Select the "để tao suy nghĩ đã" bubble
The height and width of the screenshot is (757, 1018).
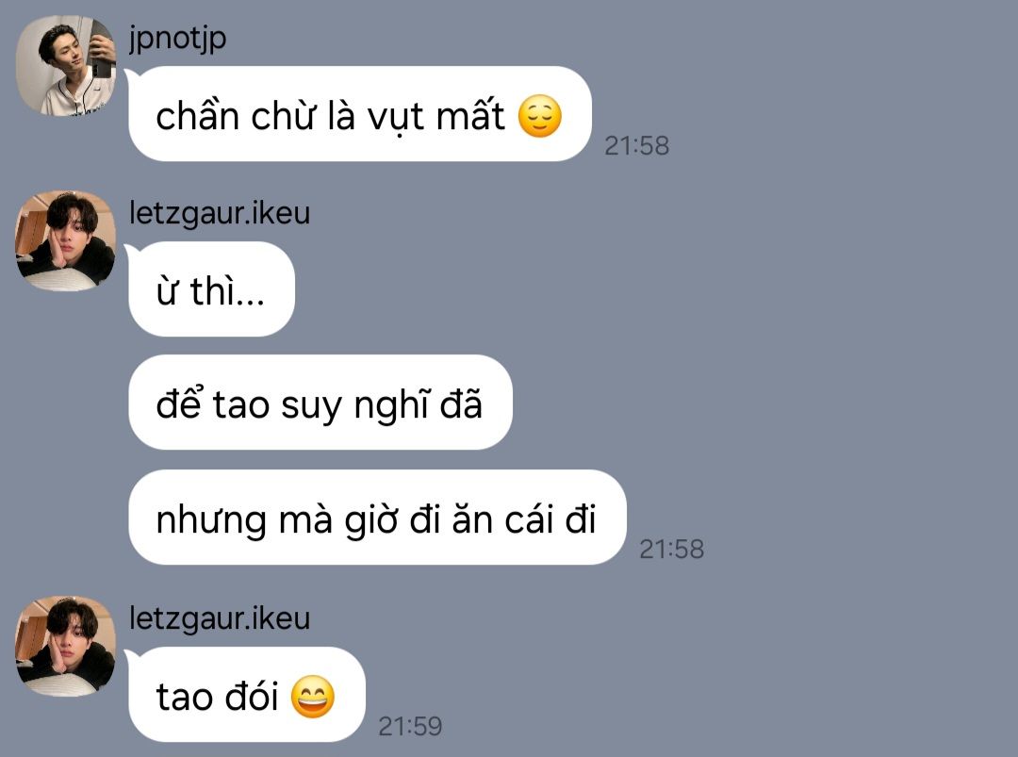click(x=320, y=403)
